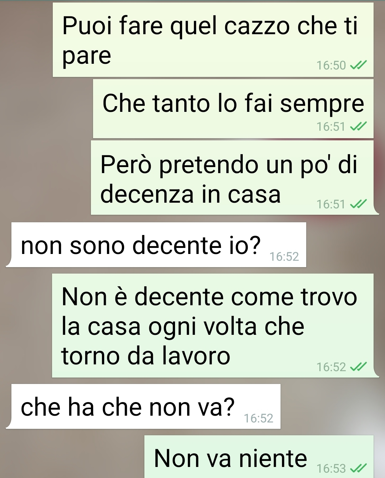This screenshot has height=478, width=385.
Task: Tap 16:52 timestamp beside 'torno da lavoro'
Action: tap(331, 367)
